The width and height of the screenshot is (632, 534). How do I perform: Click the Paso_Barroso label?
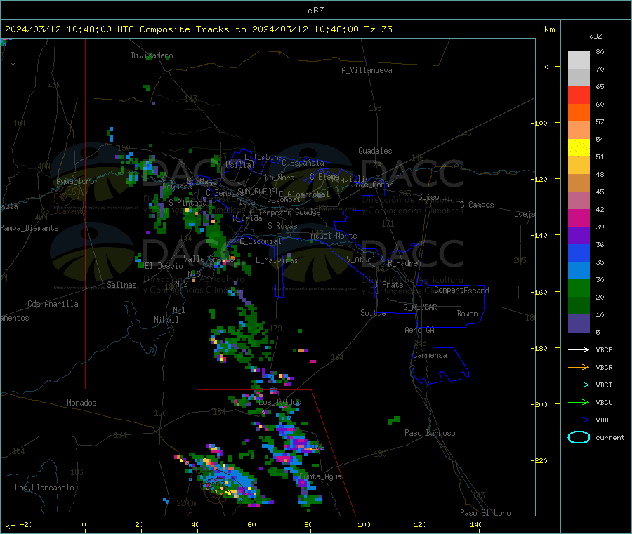tap(430, 433)
